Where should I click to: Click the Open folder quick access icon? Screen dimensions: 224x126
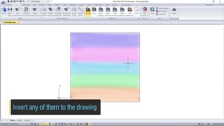tap(12, 1)
